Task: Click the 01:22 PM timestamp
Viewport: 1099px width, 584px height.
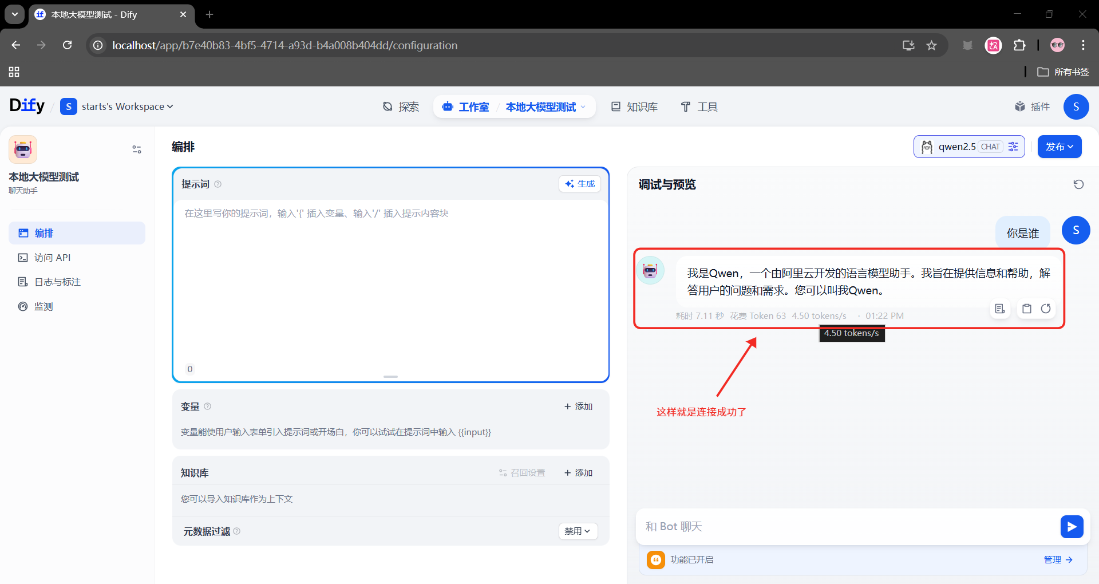Action: 885,316
